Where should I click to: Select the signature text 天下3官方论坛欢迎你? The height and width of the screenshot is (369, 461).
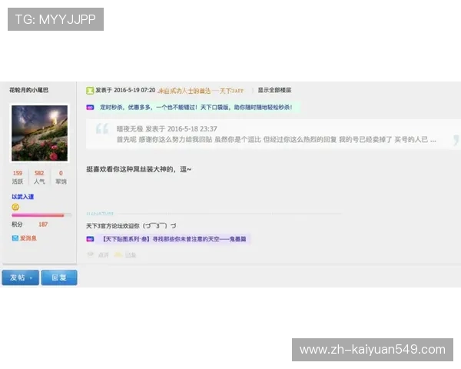click(113, 226)
